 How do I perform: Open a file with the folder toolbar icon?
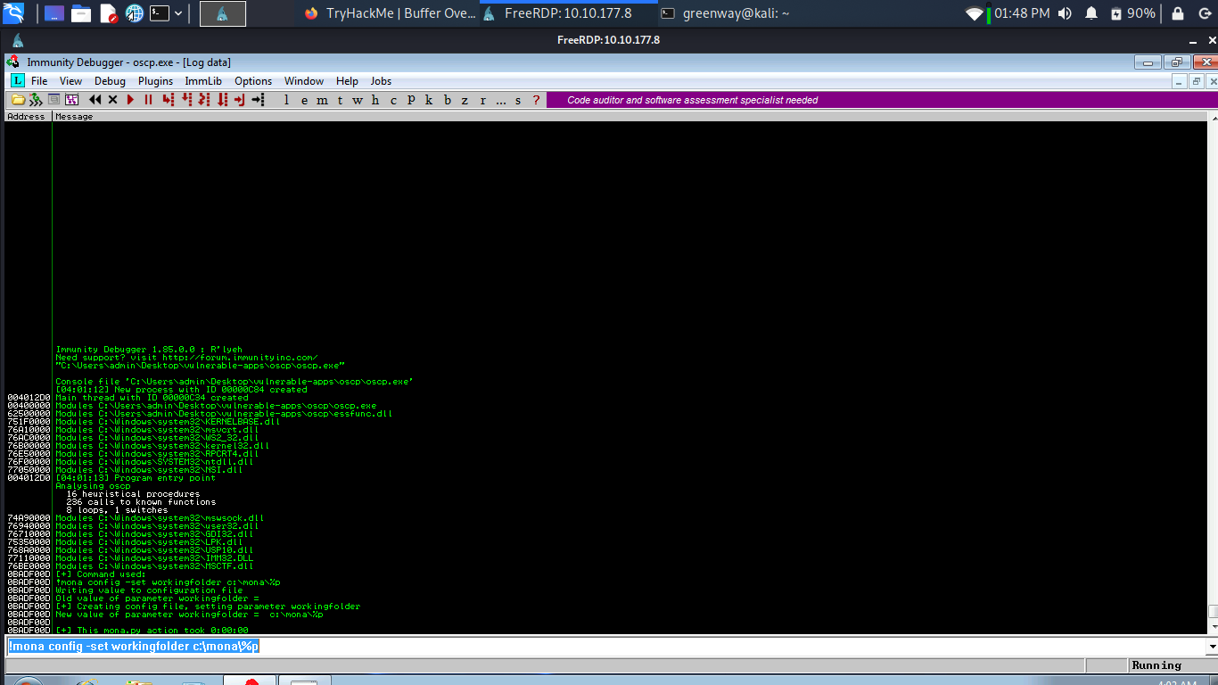click(16, 100)
